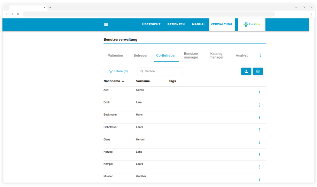Click the Vorname cell Herbert
317x187 pixels.
click(140, 139)
